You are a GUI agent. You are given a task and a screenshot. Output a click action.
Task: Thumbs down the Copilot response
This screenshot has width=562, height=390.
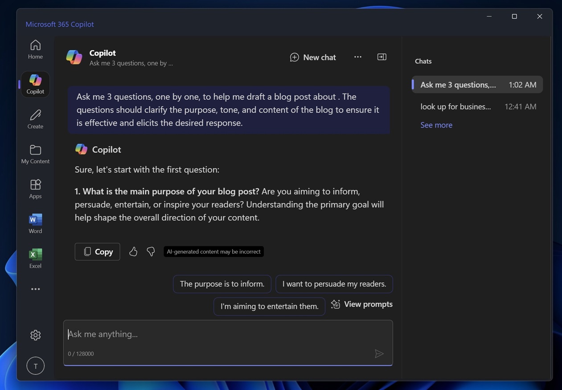150,252
